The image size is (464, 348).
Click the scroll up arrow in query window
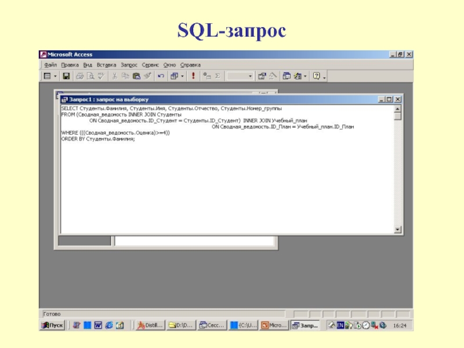398,108
